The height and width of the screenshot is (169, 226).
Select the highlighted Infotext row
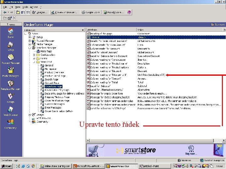(156, 37)
